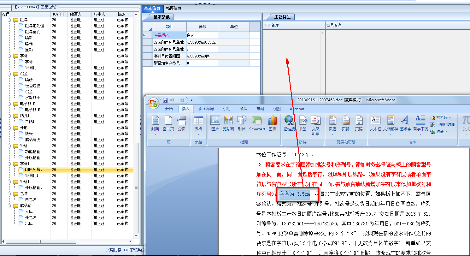Click 工艺备注 text area scrollbar up arrow
Viewport: 470px width, 256px height.
click(x=323, y=33)
